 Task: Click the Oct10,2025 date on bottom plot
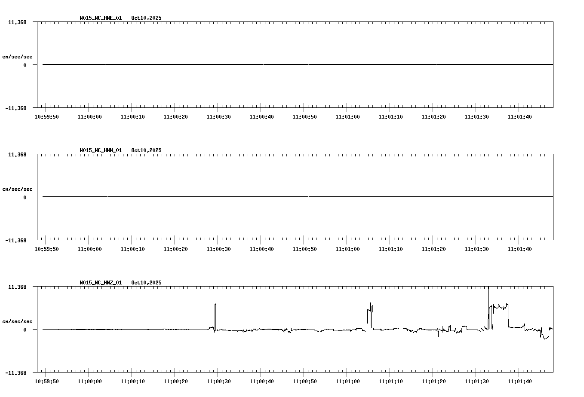click(146, 282)
